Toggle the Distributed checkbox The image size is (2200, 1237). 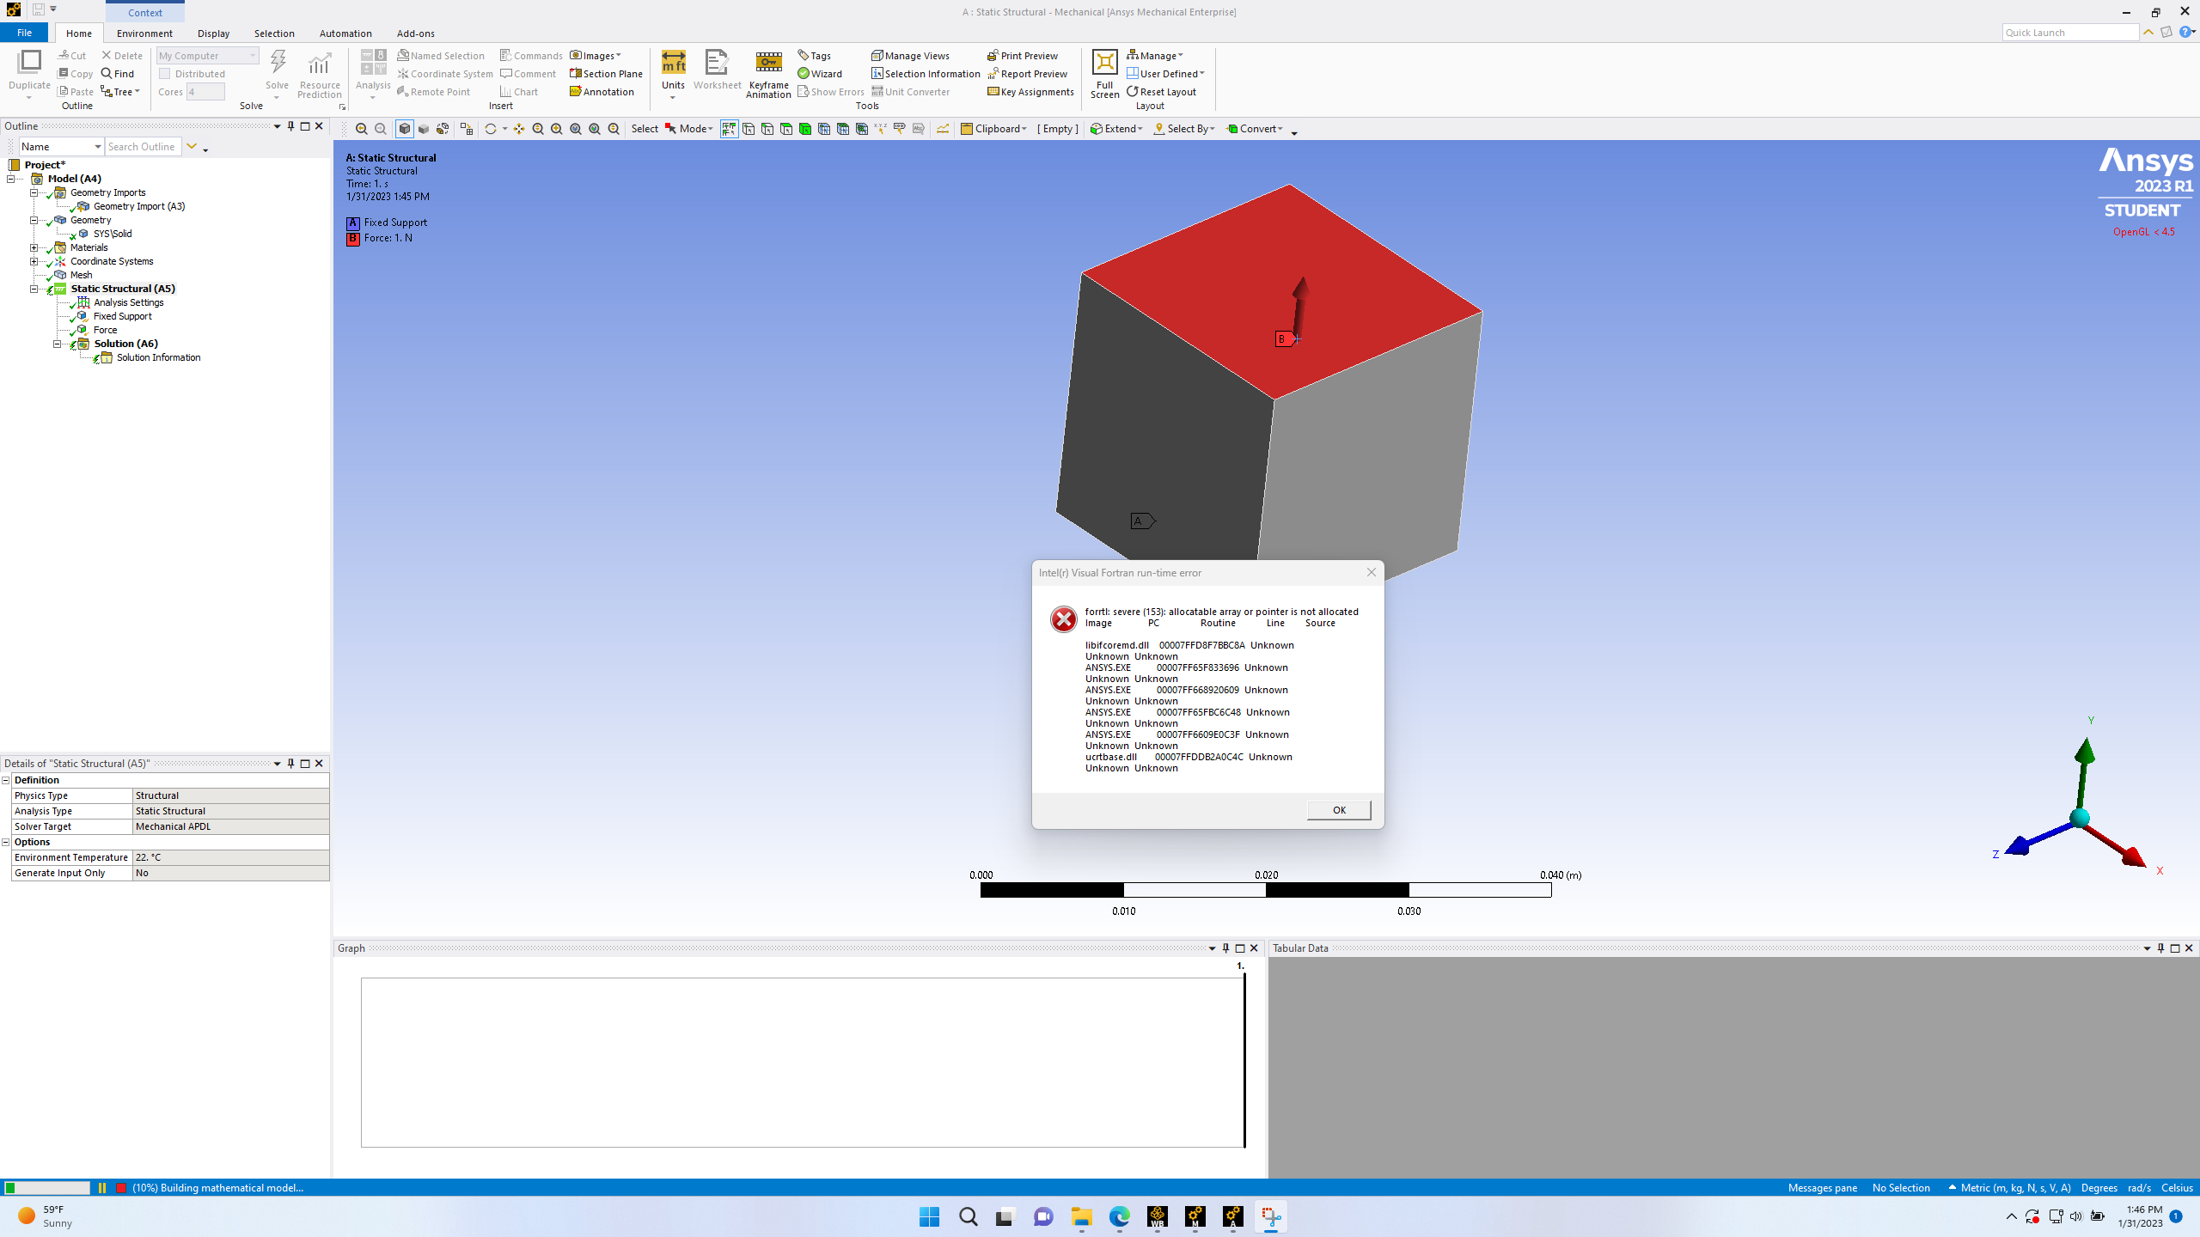164,74
